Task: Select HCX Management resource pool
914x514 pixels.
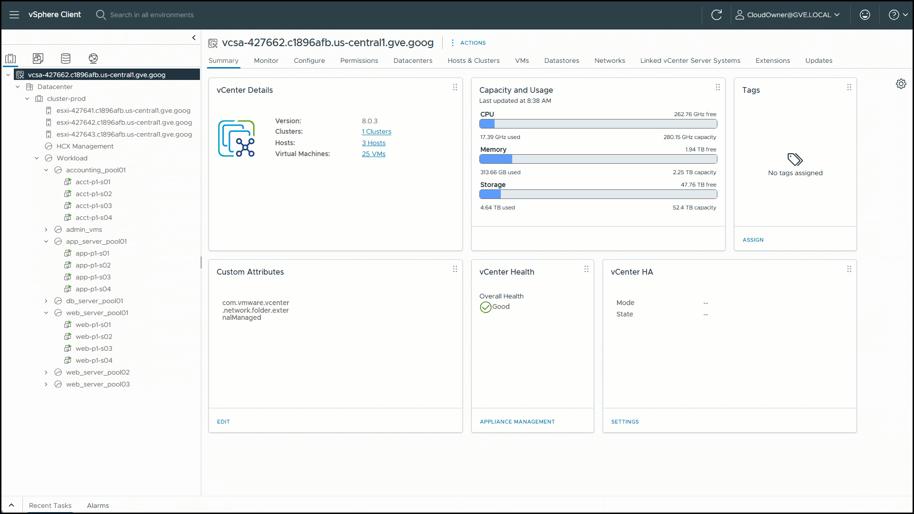Action: pos(85,146)
